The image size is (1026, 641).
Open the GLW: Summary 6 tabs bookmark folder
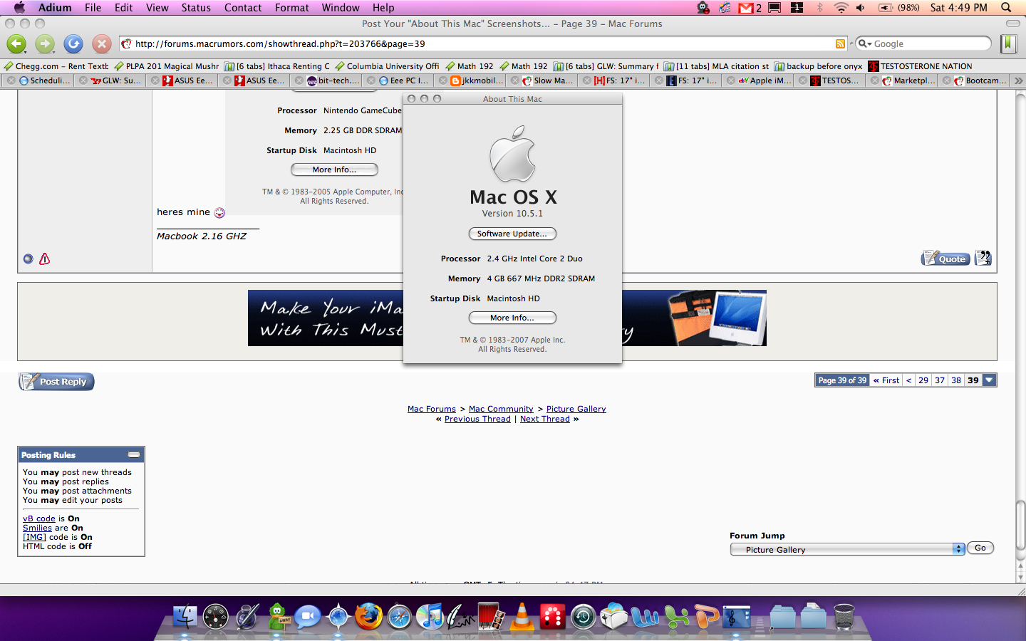[x=606, y=66]
